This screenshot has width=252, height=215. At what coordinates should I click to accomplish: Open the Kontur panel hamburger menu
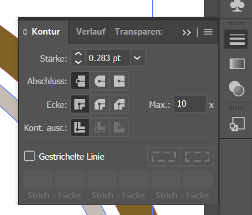[208, 32]
